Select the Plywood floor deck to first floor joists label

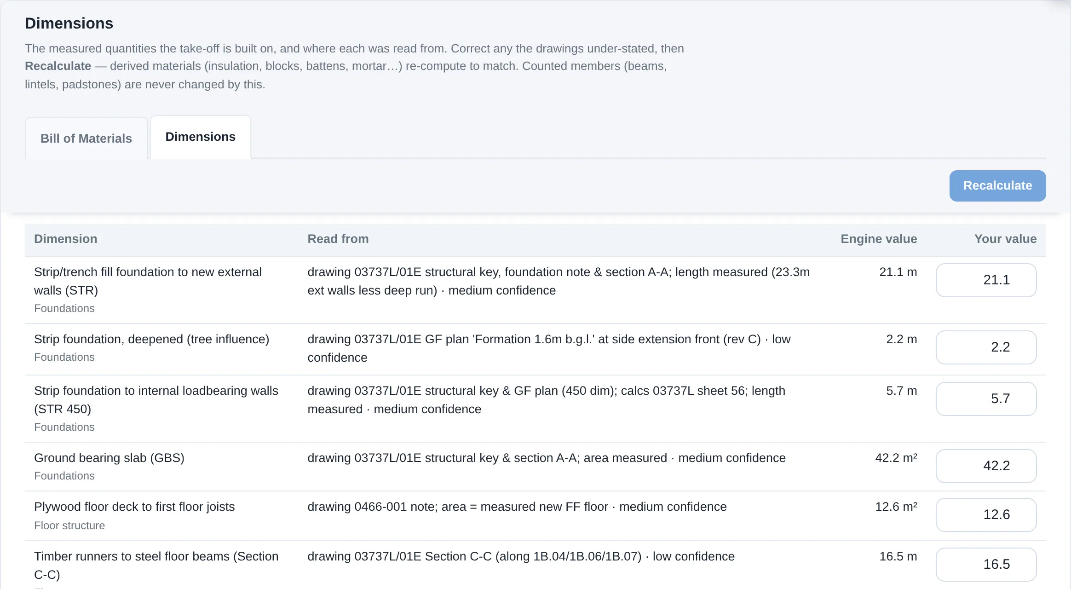134,507
